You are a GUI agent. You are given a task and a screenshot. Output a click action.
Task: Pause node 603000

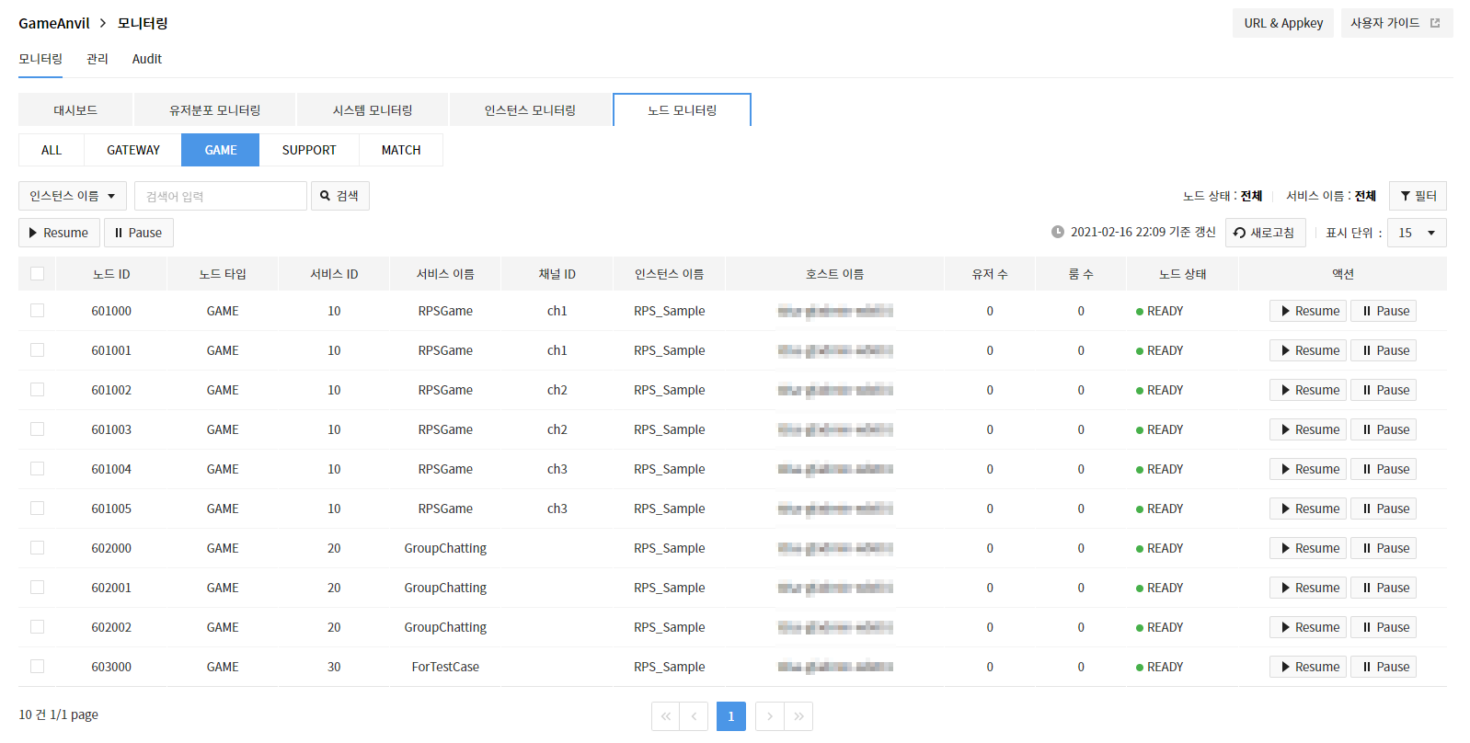(x=1384, y=667)
